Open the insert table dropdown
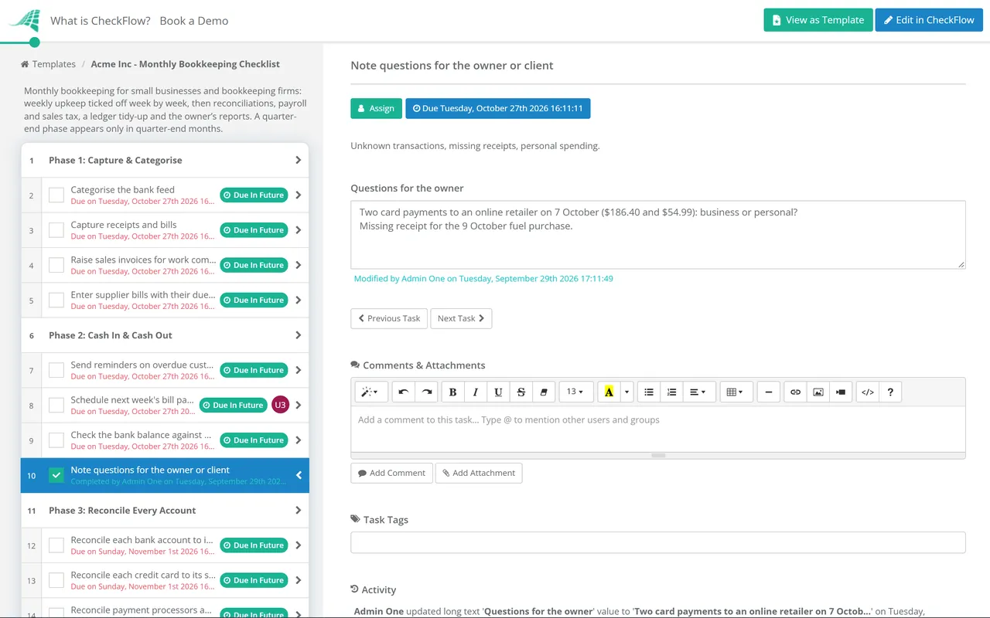Image resolution: width=990 pixels, height=618 pixels. (735, 392)
